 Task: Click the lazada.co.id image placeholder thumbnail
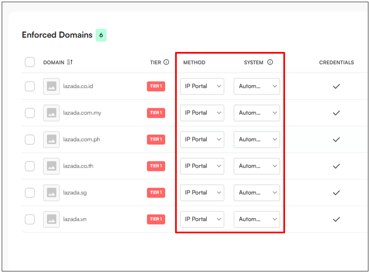pyautogui.click(x=51, y=86)
